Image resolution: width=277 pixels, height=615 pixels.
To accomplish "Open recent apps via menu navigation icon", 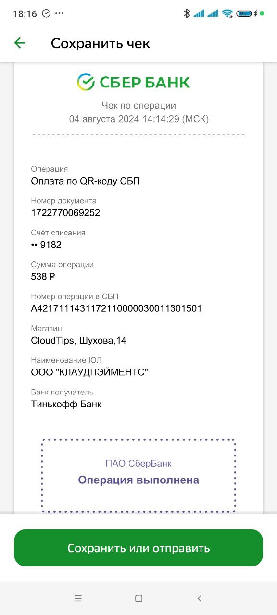I will coord(78,598).
